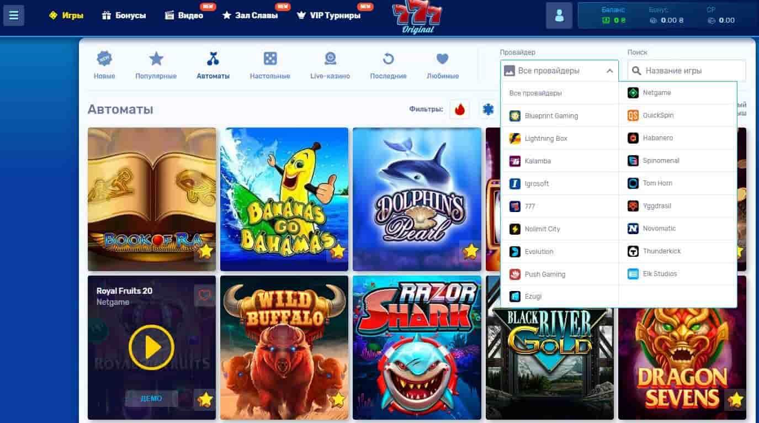Select Kalamba provider

(560, 161)
